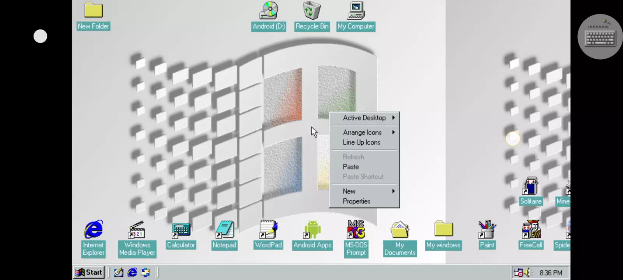
Task: Expand the Arrange Icons submenu
Action: click(364, 133)
